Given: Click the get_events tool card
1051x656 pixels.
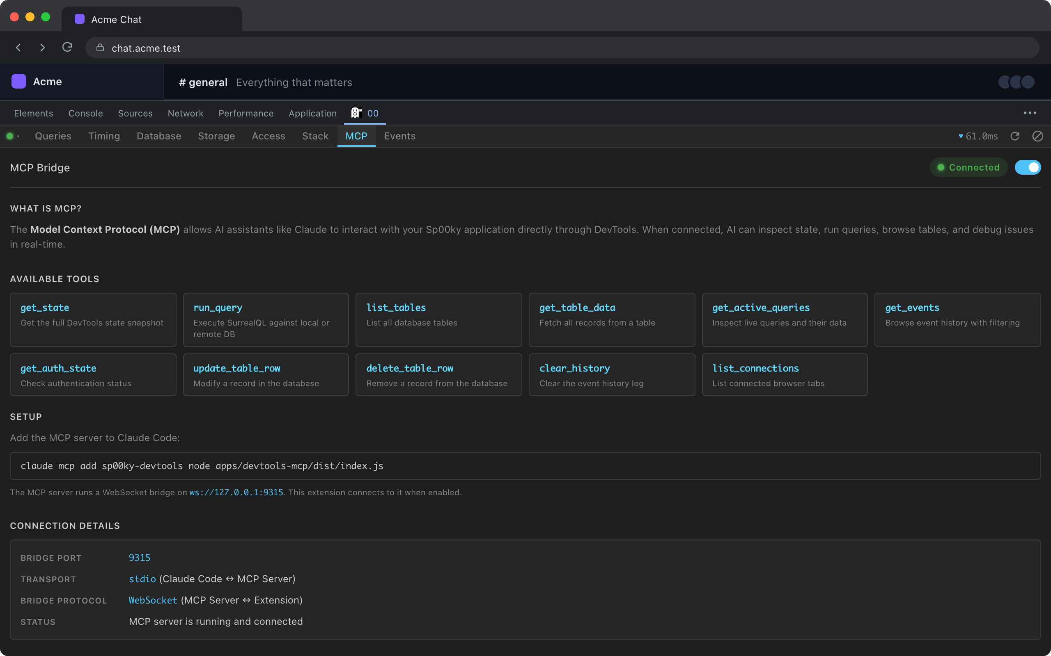Looking at the screenshot, I should tap(958, 320).
